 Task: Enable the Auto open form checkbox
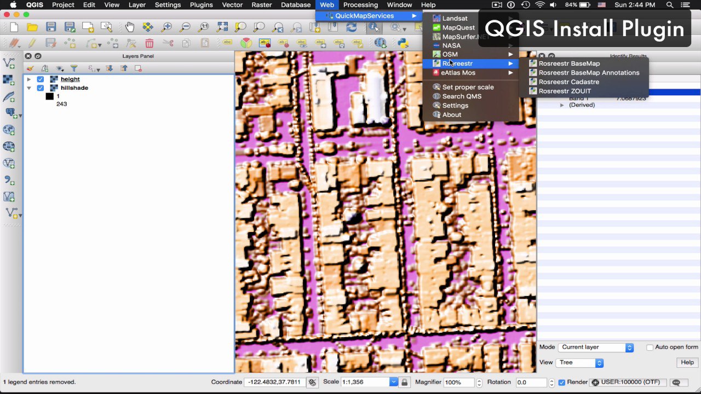coord(650,347)
